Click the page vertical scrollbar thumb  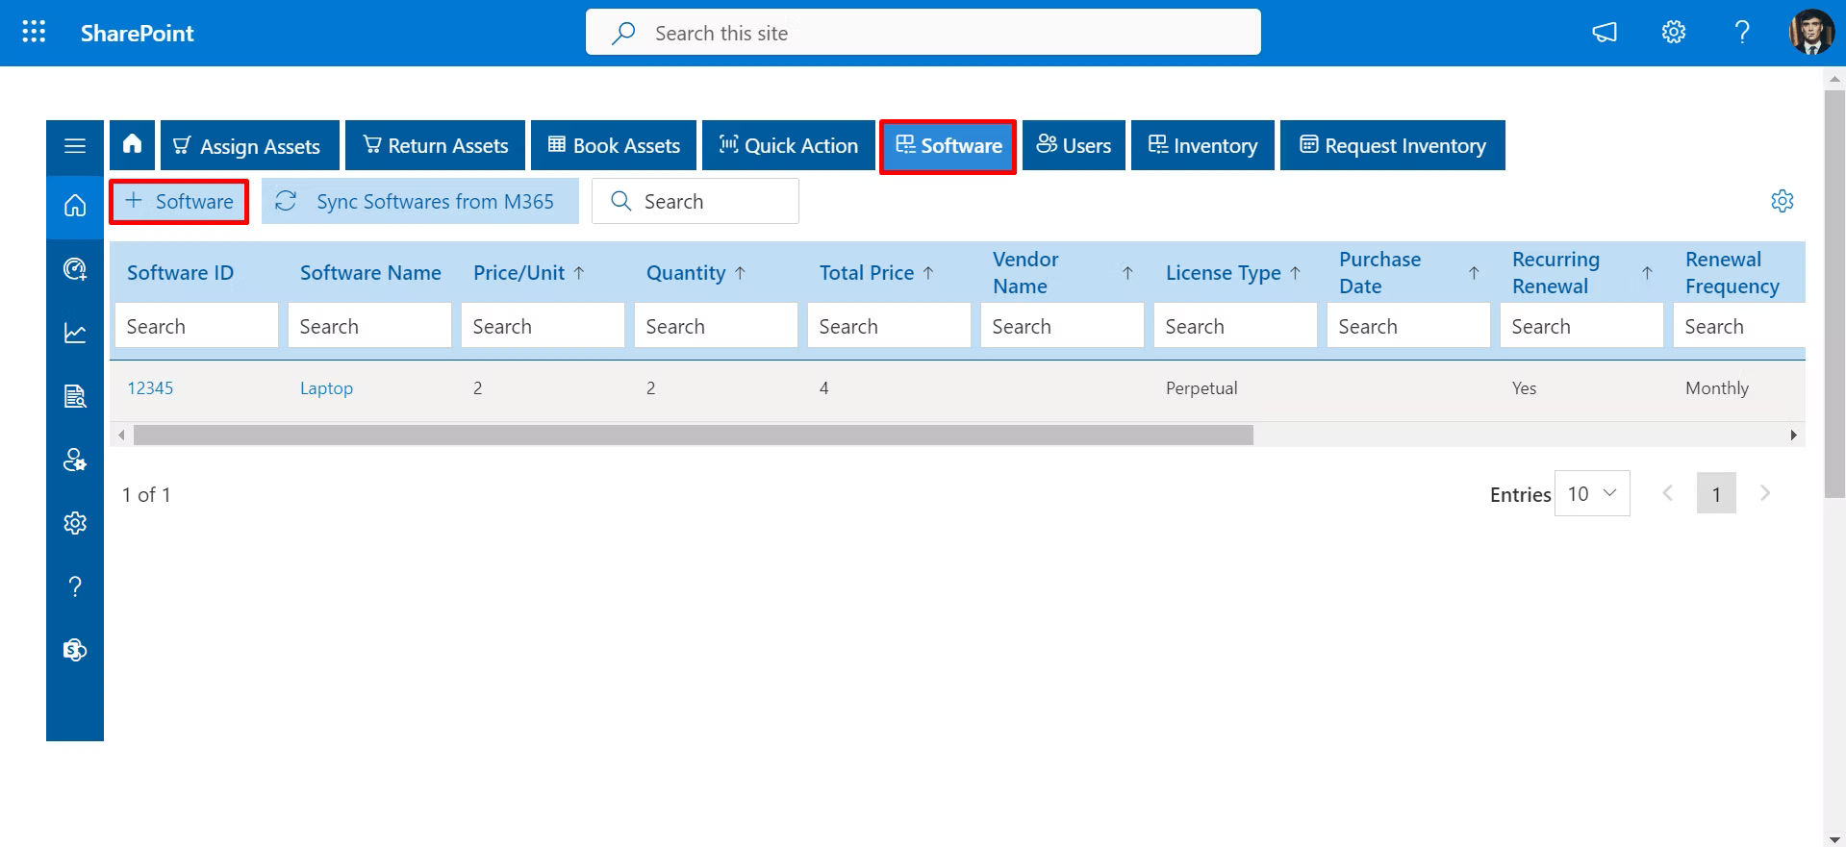pos(1834,294)
